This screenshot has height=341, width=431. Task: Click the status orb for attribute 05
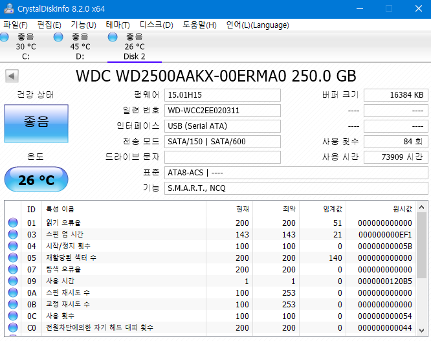(13, 258)
